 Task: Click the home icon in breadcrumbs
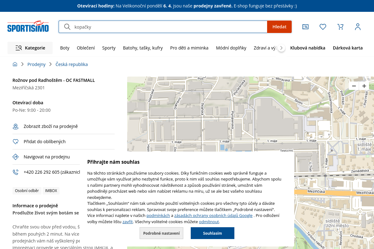15,64
